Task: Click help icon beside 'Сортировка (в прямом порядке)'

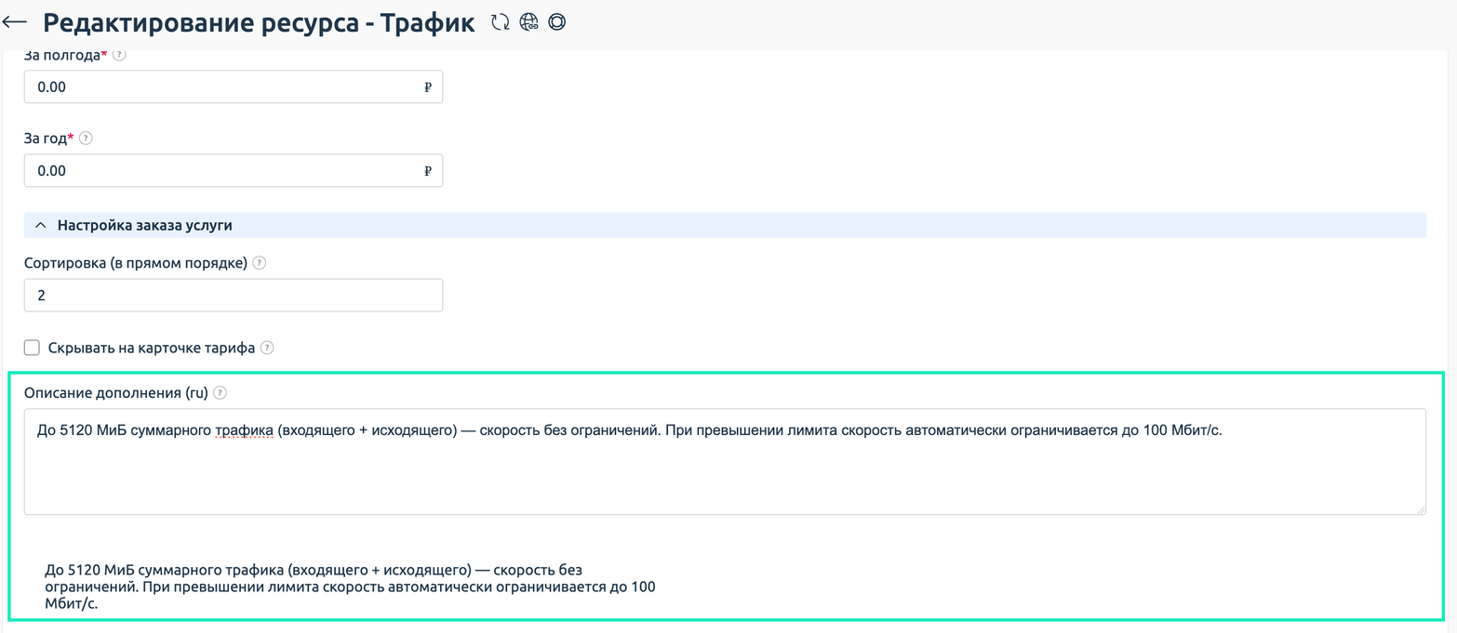Action: click(260, 263)
